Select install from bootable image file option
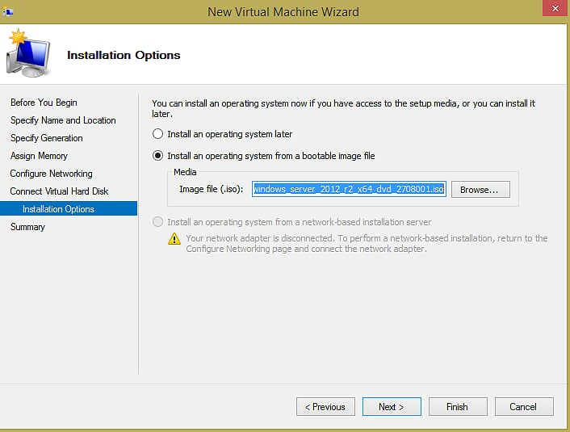The image size is (570, 432). coord(158,156)
